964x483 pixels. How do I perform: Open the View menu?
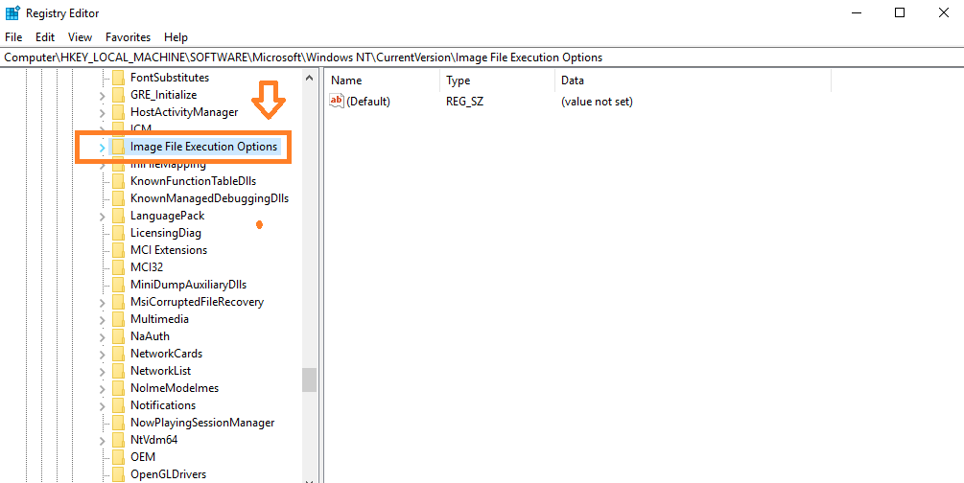pyautogui.click(x=80, y=37)
